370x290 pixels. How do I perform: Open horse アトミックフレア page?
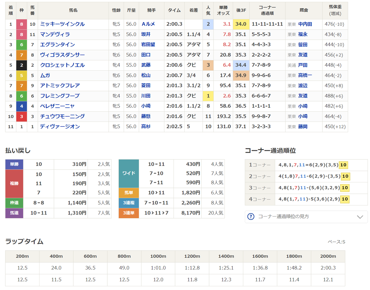(x=60, y=85)
